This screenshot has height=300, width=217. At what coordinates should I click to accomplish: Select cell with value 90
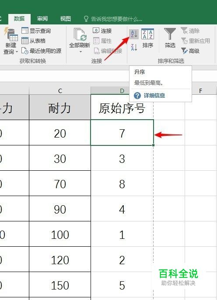click(60, 209)
